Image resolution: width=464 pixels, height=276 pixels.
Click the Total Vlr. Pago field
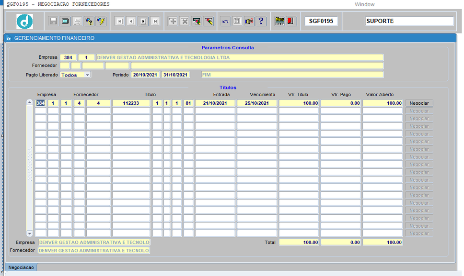point(341,243)
